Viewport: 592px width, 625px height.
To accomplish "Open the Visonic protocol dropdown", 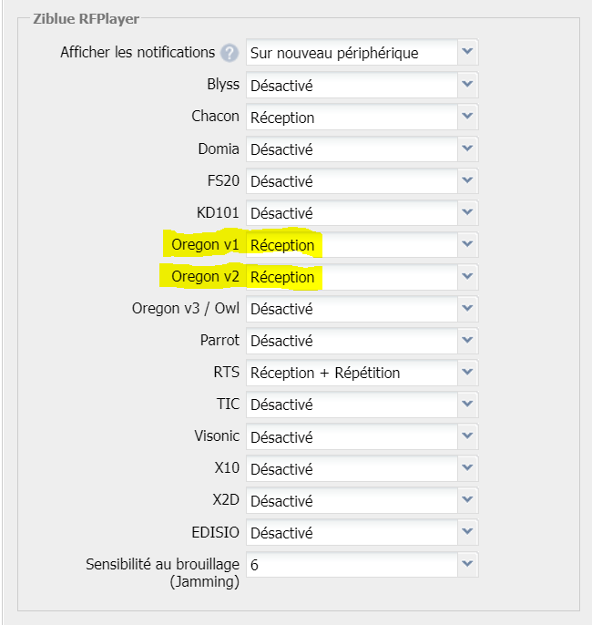I will coord(467,435).
